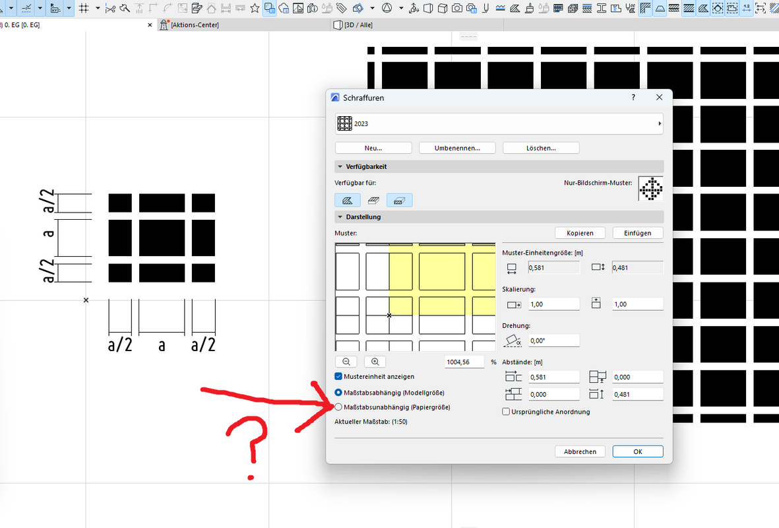Click the plain camera icon
This screenshot has height=528, width=779.
tap(457, 8)
